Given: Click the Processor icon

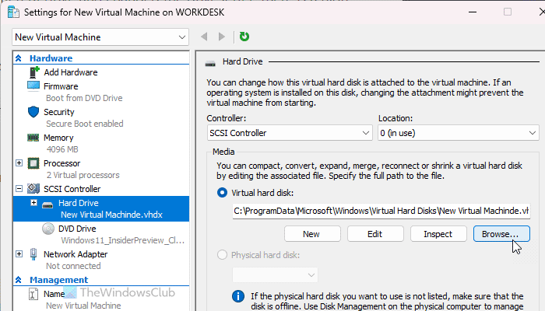Looking at the screenshot, I should 33,163.
